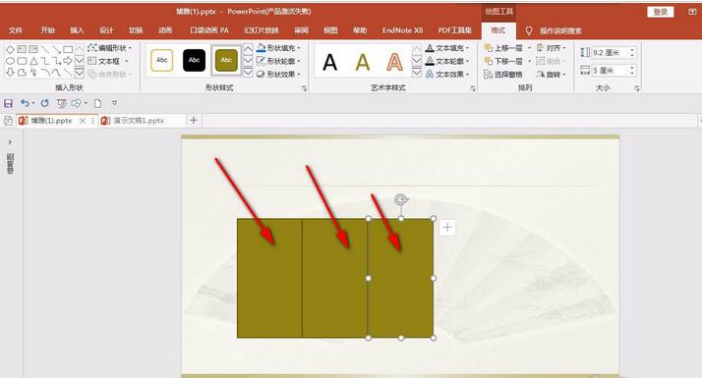Click the Redo icon in quick access toolbar
Image resolution: width=702 pixels, height=378 pixels.
pos(45,103)
